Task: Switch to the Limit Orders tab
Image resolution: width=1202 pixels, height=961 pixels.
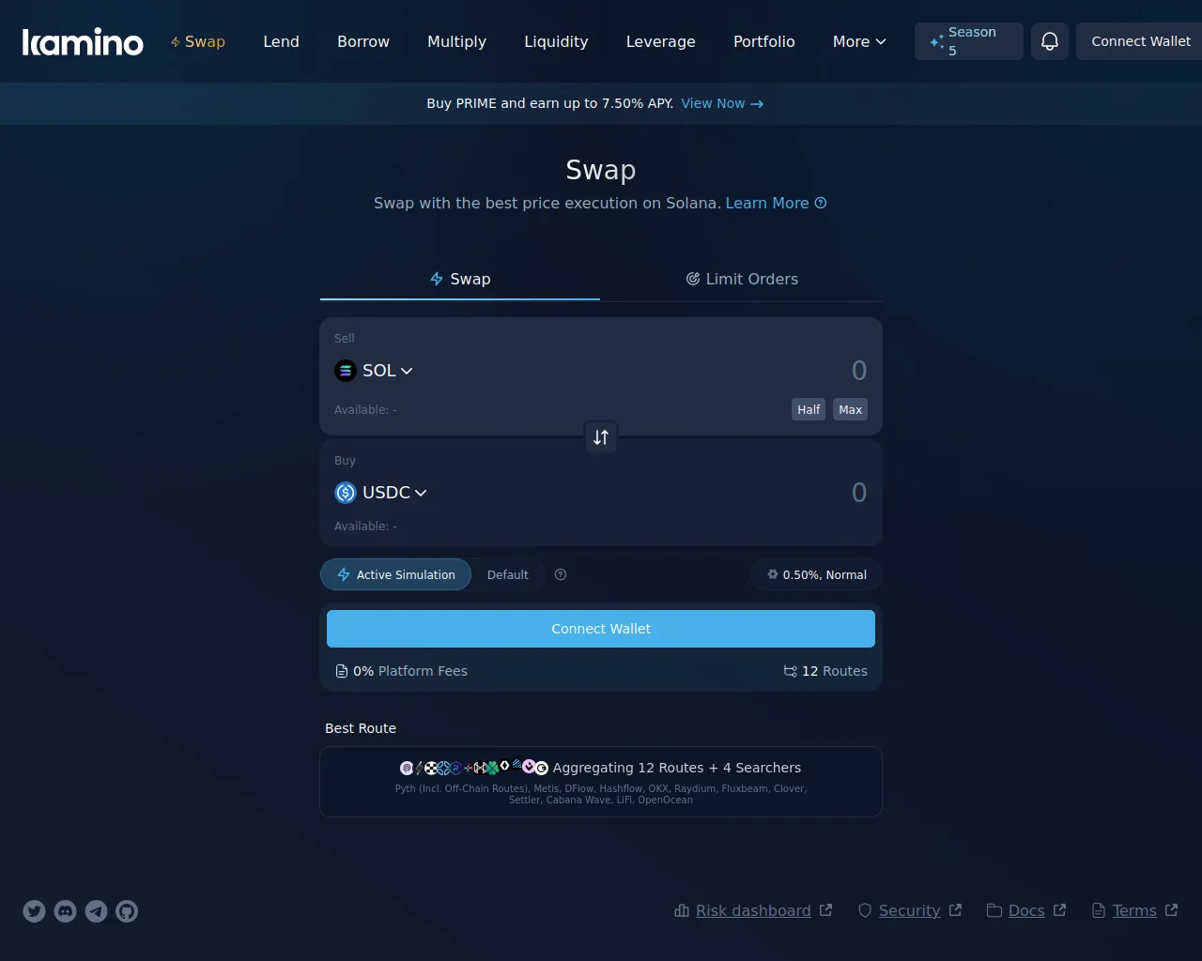Action: (x=742, y=279)
